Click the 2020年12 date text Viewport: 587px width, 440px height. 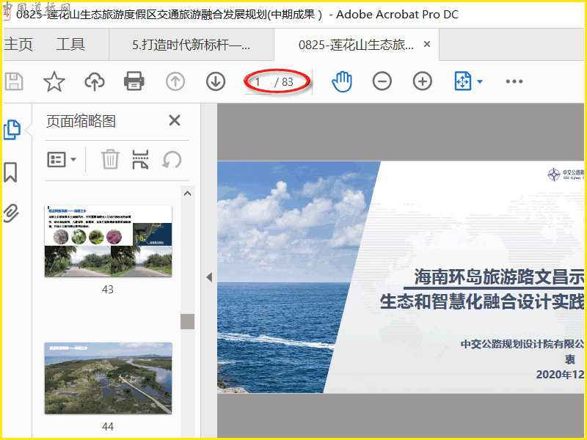(x=560, y=375)
